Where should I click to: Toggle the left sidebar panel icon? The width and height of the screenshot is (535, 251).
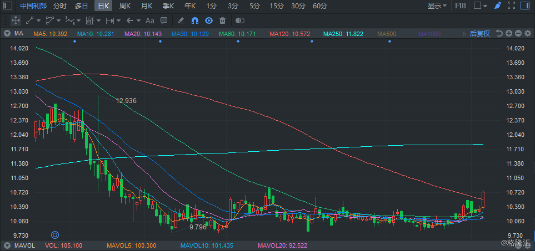click(x=8, y=6)
